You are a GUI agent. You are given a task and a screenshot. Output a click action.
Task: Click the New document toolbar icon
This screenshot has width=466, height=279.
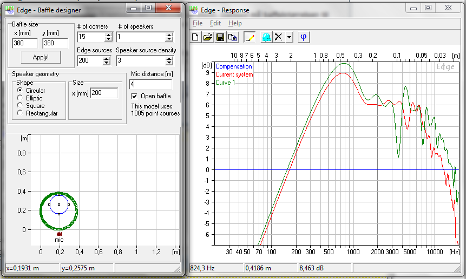[x=196, y=37]
